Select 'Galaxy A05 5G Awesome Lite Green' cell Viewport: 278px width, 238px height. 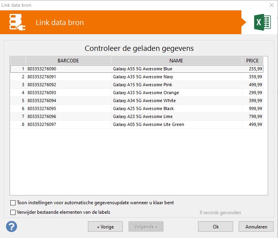tap(177, 125)
